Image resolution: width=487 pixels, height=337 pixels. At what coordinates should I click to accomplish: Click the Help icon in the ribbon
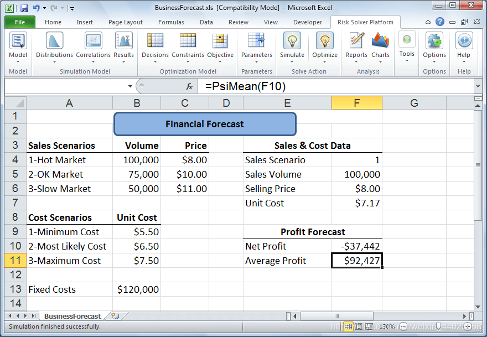[464, 40]
